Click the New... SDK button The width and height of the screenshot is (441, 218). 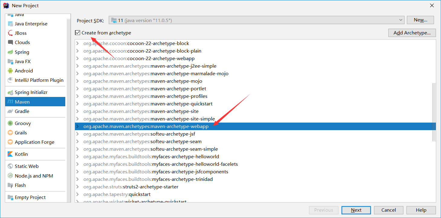(420, 20)
